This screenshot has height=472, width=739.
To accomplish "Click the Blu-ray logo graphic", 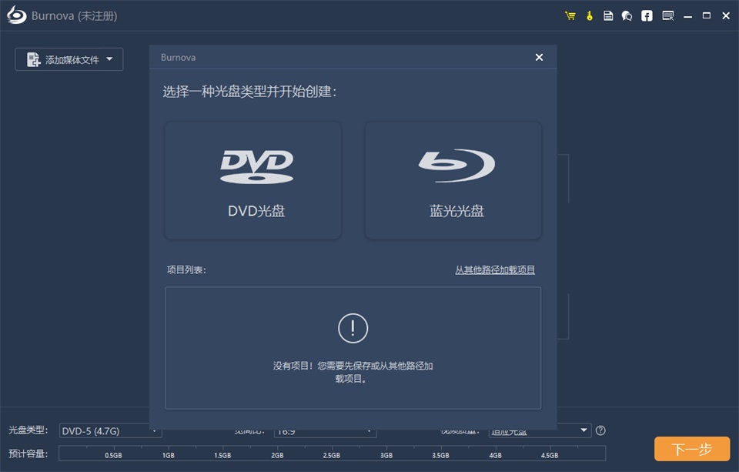I will (x=456, y=165).
